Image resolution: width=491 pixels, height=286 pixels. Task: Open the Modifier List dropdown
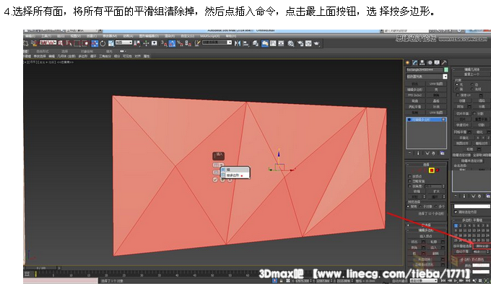427,77
